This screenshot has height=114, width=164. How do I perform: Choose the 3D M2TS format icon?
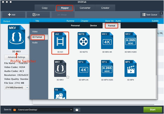coord(84,41)
